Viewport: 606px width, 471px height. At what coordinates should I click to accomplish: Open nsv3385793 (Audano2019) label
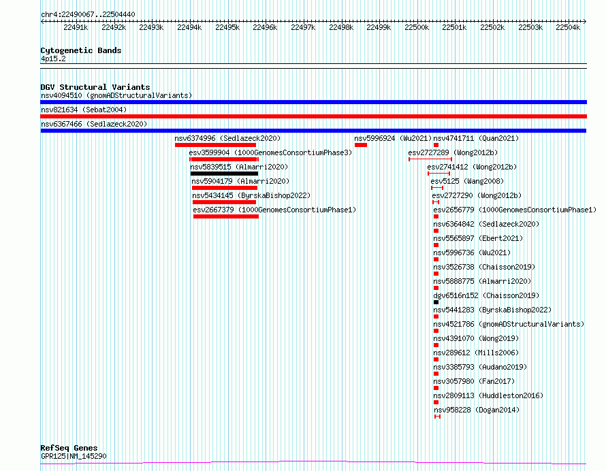pos(480,367)
